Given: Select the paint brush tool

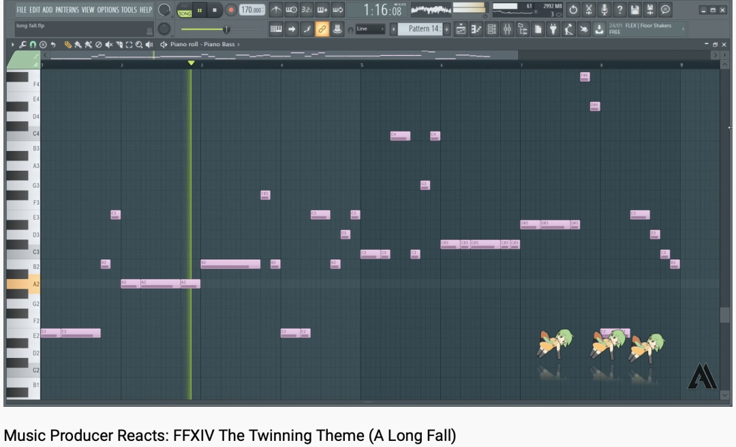Looking at the screenshot, I should click(x=78, y=44).
